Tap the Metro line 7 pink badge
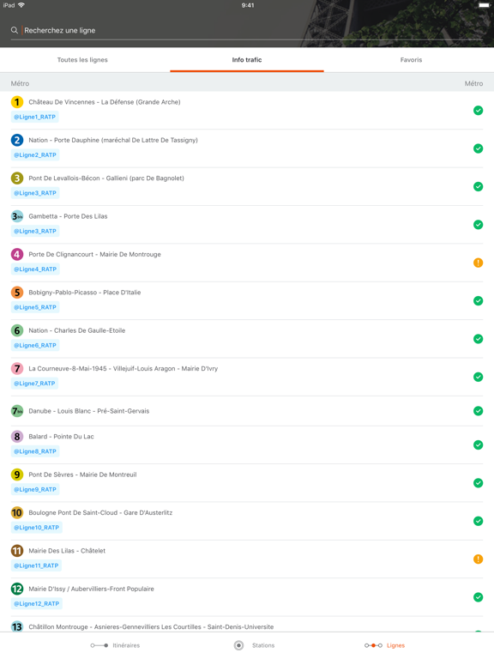Viewport: 494px width, 659px height. click(17, 369)
